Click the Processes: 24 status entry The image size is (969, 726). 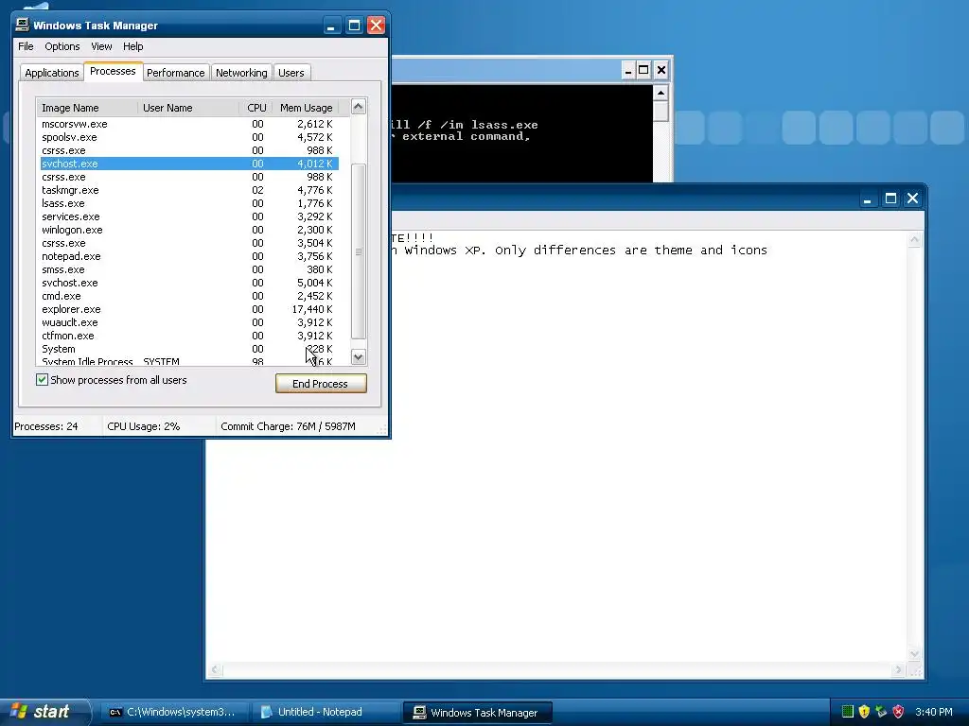pos(46,426)
